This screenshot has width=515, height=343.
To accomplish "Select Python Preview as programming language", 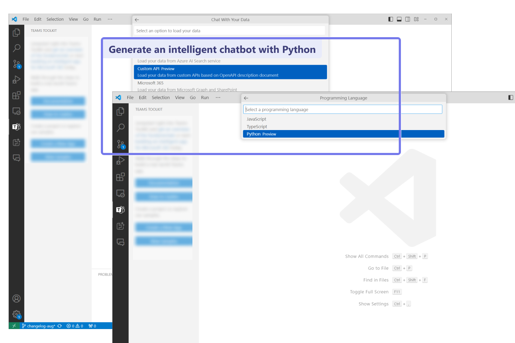I will 343,134.
